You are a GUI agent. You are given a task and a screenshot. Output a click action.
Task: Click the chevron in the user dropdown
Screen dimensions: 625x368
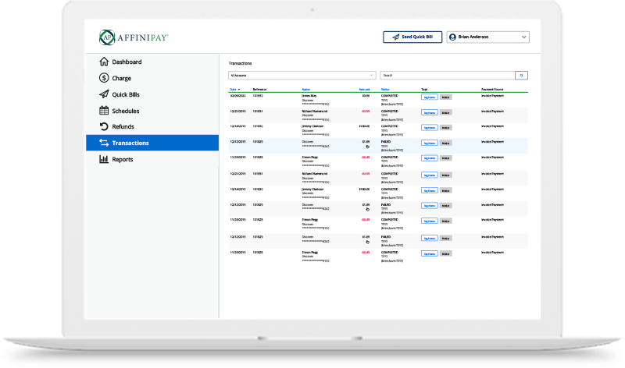pos(523,37)
